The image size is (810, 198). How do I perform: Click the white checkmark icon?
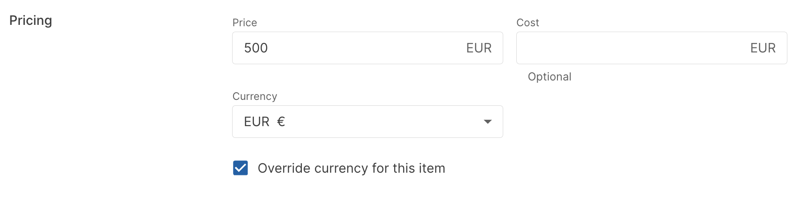click(x=240, y=168)
